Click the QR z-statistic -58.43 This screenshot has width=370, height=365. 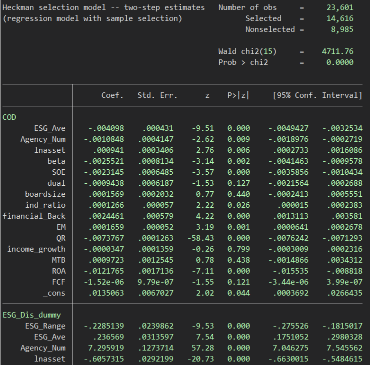pos(202,238)
